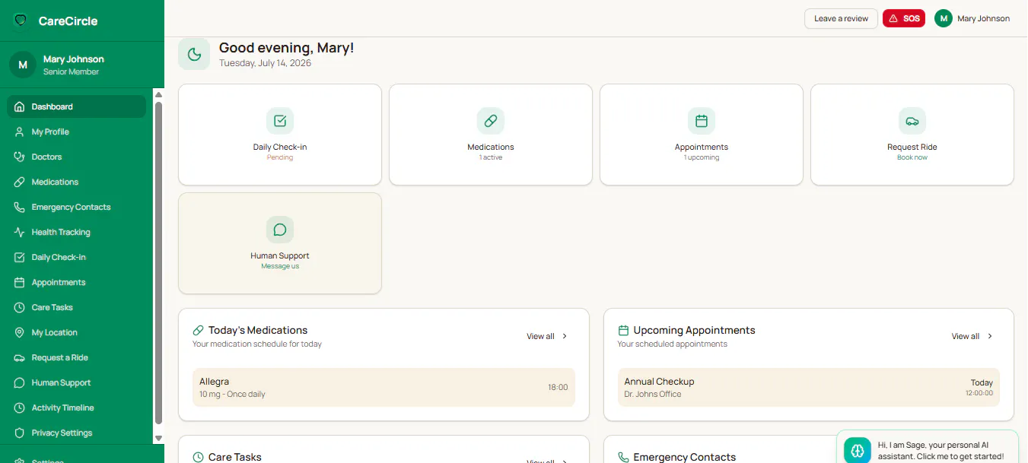Click the Request a Ride car icon in sidebar
1028x463 pixels.
tap(20, 357)
